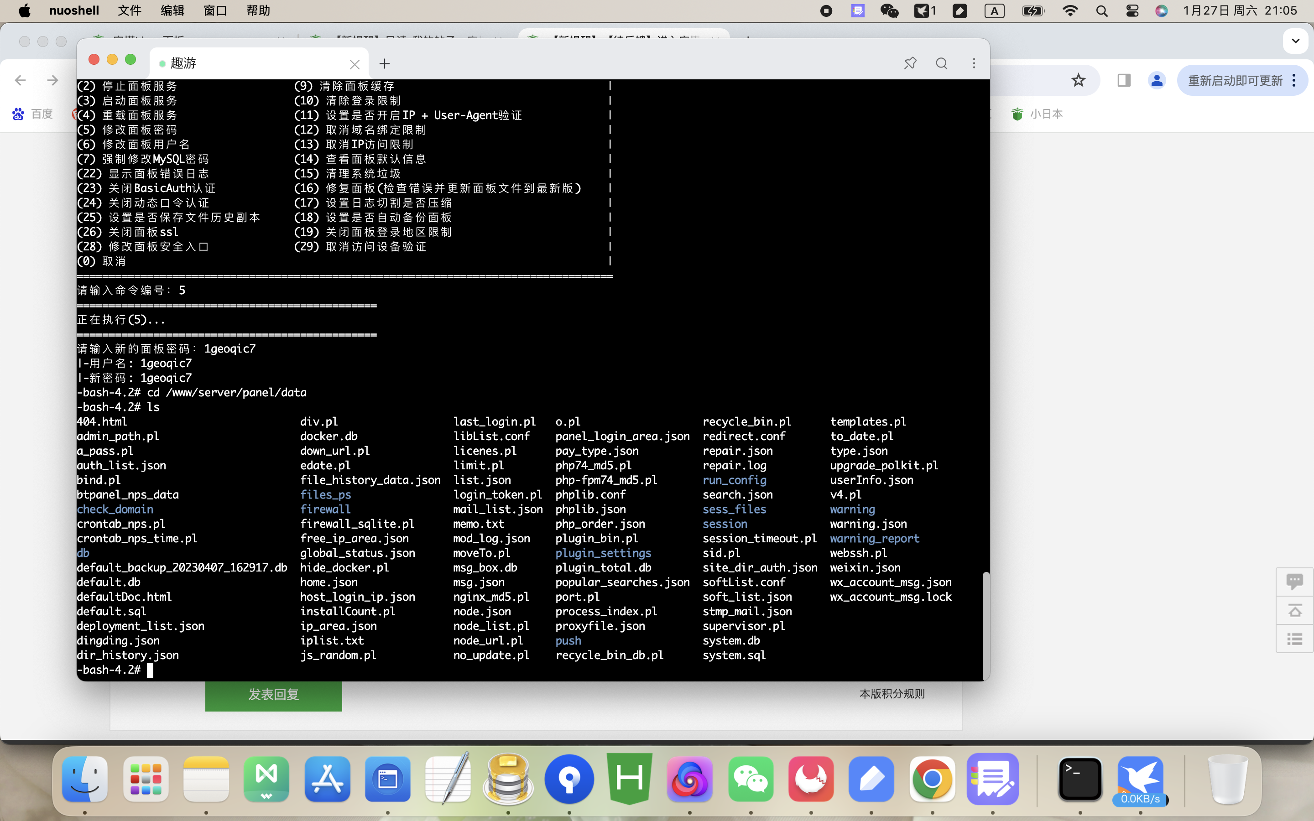
Task: Open search in nuoshell window
Action: click(x=942, y=63)
